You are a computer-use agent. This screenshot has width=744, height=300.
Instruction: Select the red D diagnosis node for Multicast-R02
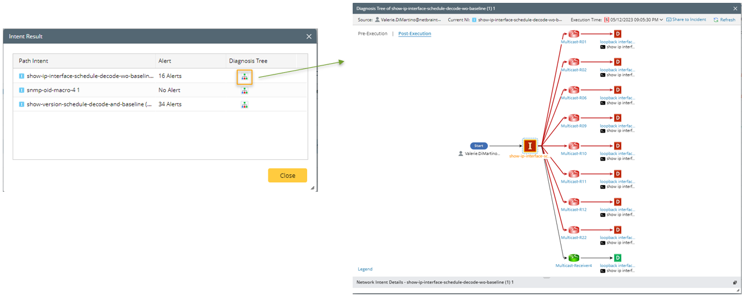[617, 62]
